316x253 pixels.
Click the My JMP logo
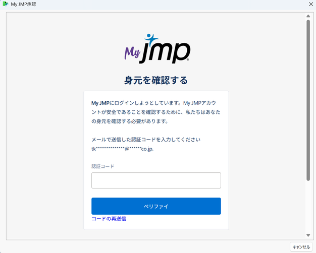coord(157,49)
